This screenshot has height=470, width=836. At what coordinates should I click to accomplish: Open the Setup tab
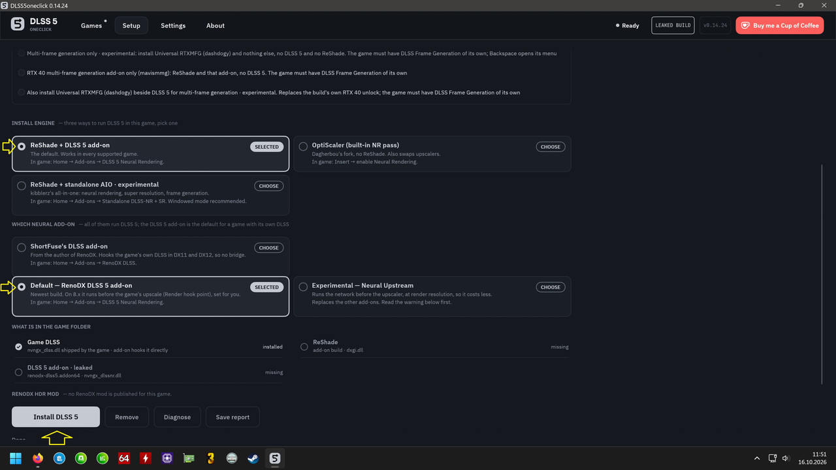(x=131, y=25)
